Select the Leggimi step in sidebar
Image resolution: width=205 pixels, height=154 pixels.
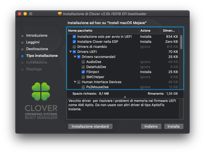pyautogui.click(x=33, y=42)
